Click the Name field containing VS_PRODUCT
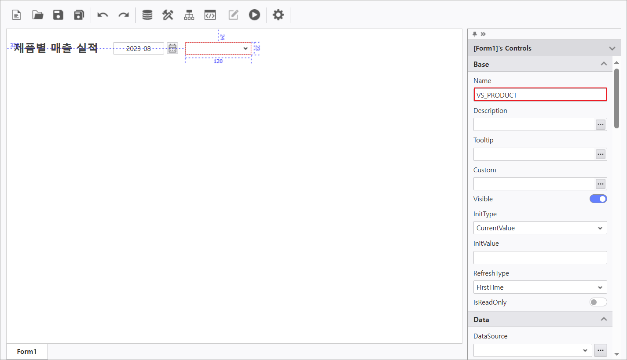The image size is (627, 360). pos(540,95)
